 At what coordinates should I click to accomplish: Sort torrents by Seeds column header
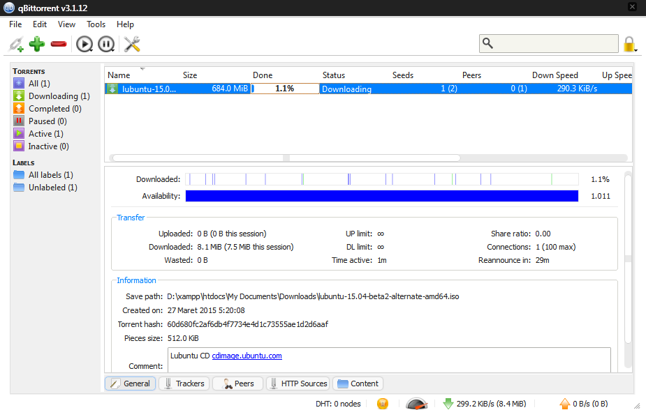pos(402,75)
